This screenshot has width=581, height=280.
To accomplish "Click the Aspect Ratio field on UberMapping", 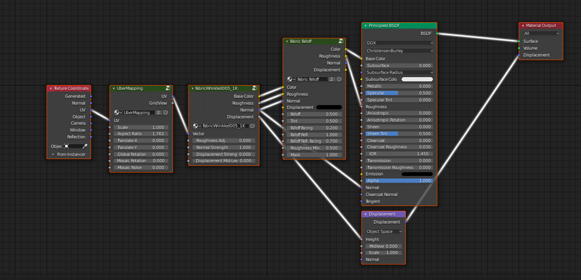I will [141, 134].
